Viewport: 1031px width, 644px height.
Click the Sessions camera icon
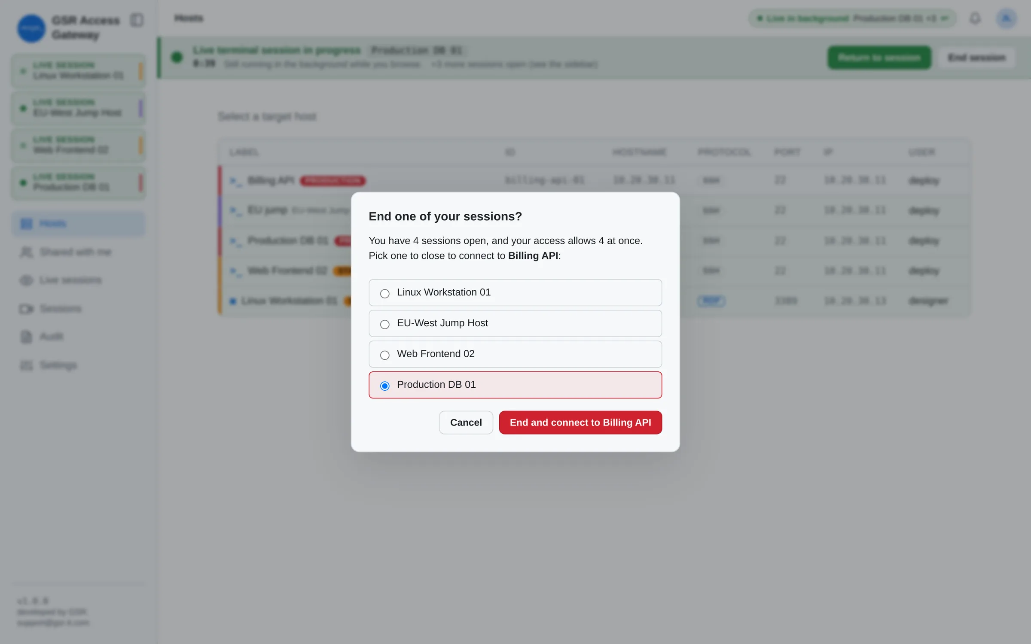click(x=26, y=309)
